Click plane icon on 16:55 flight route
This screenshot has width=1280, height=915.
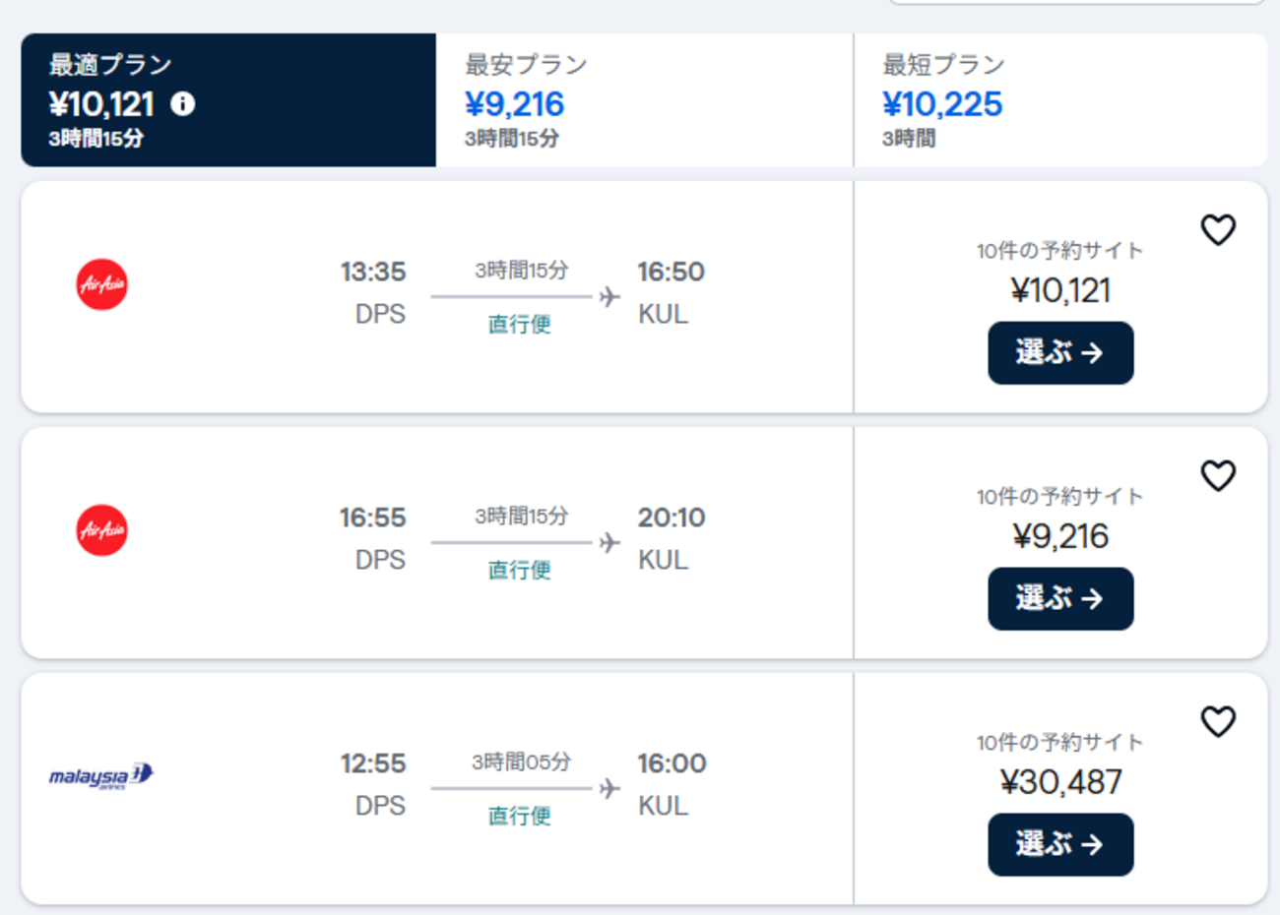point(610,542)
